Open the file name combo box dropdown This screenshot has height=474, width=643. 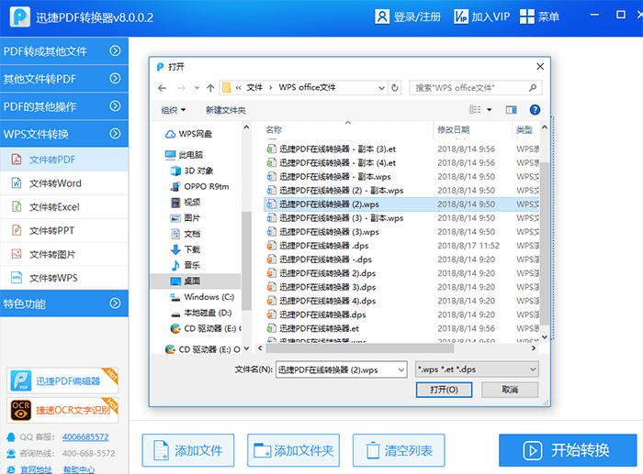pos(401,369)
